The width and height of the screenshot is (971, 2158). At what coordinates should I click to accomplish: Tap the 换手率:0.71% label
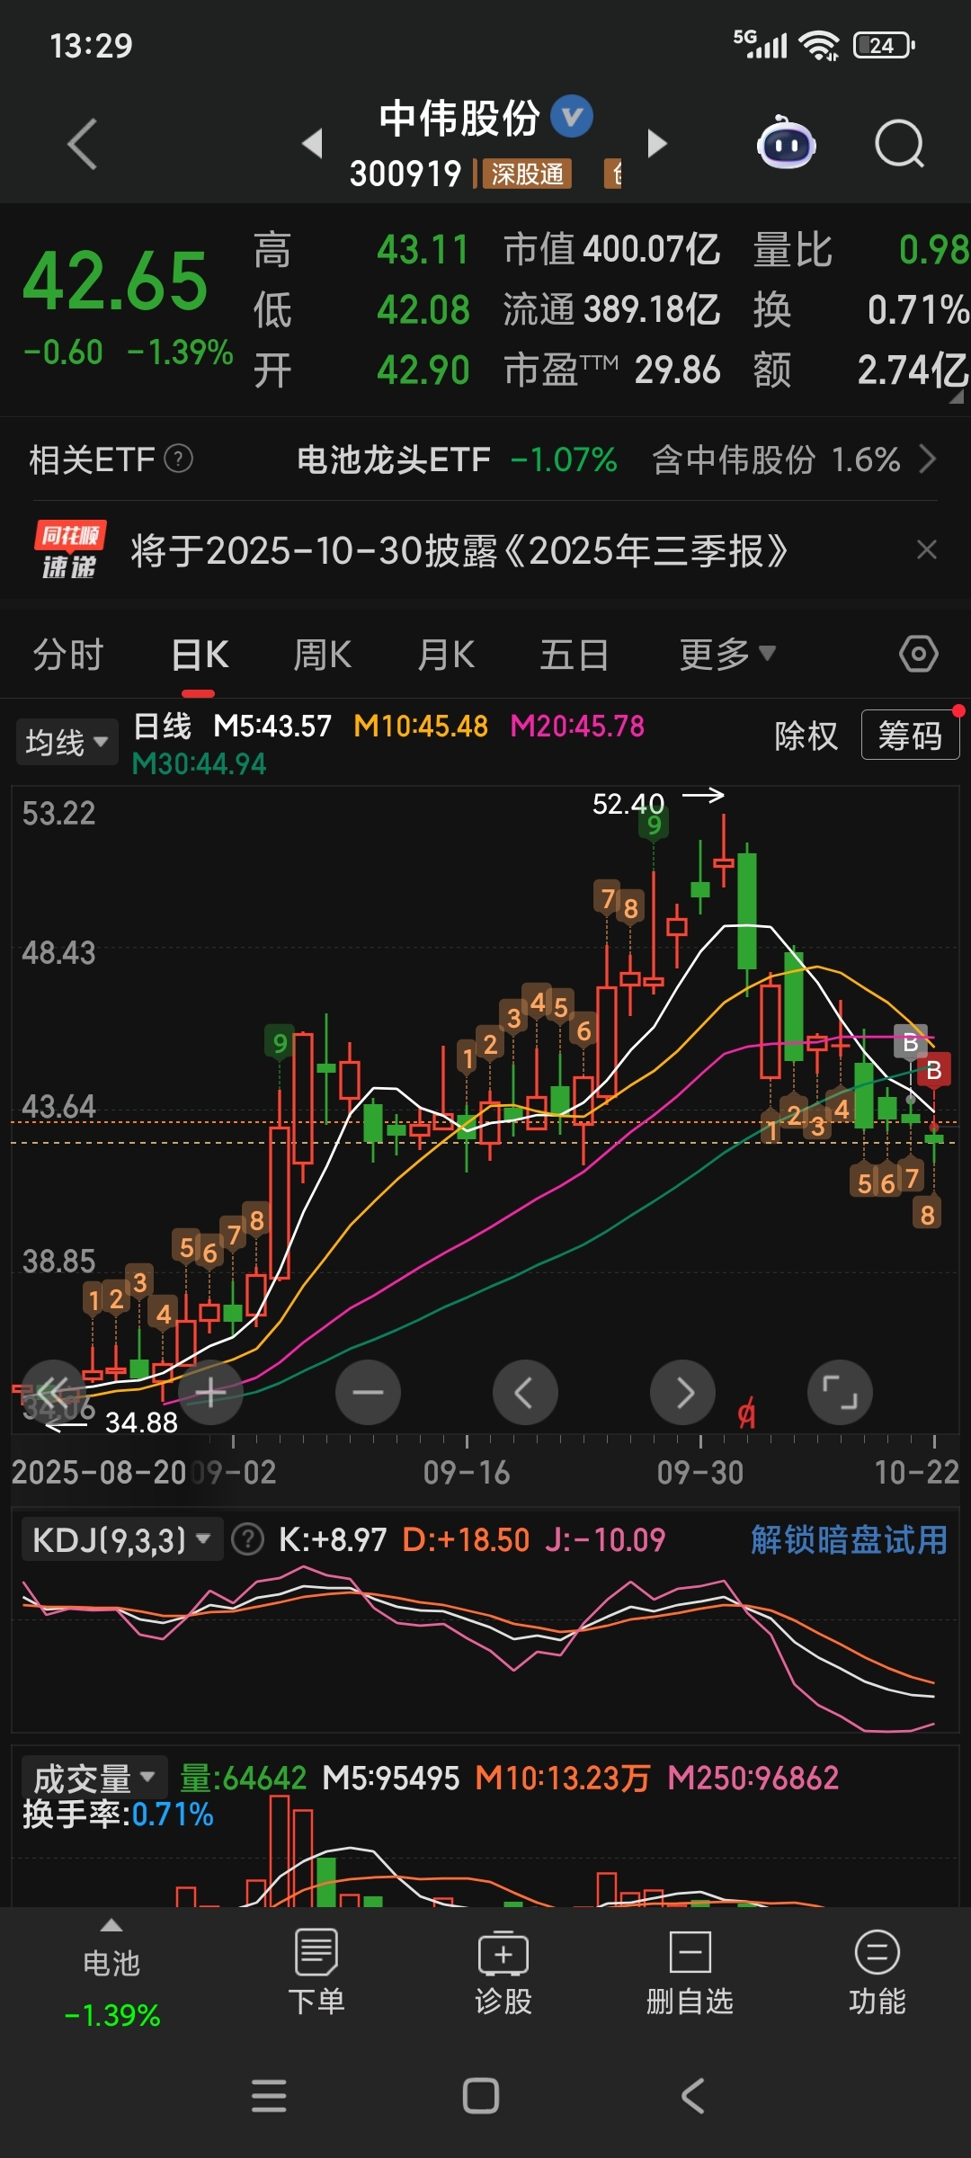click(118, 1815)
